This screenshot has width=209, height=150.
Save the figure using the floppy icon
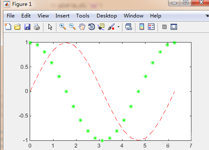tap(27, 27)
